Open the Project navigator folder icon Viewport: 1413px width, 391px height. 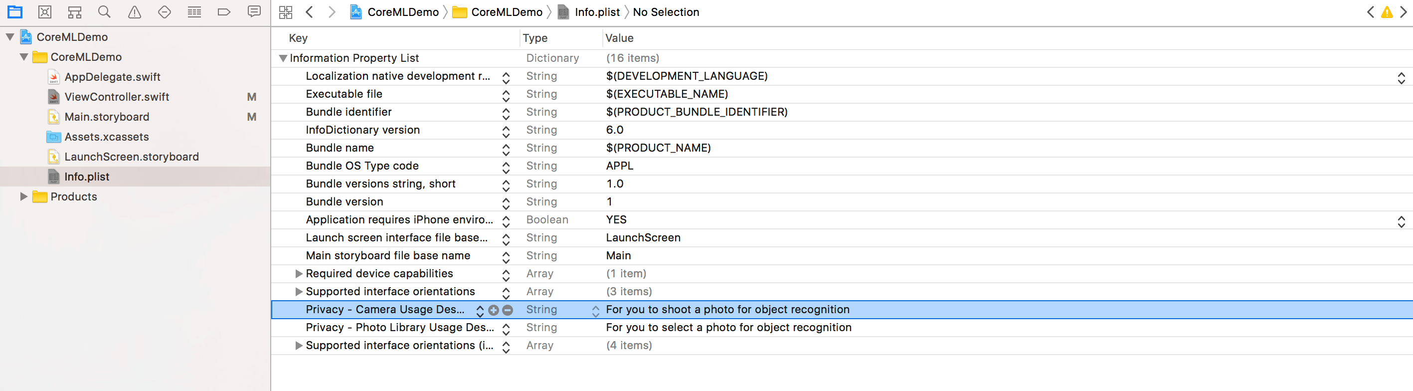tap(15, 12)
